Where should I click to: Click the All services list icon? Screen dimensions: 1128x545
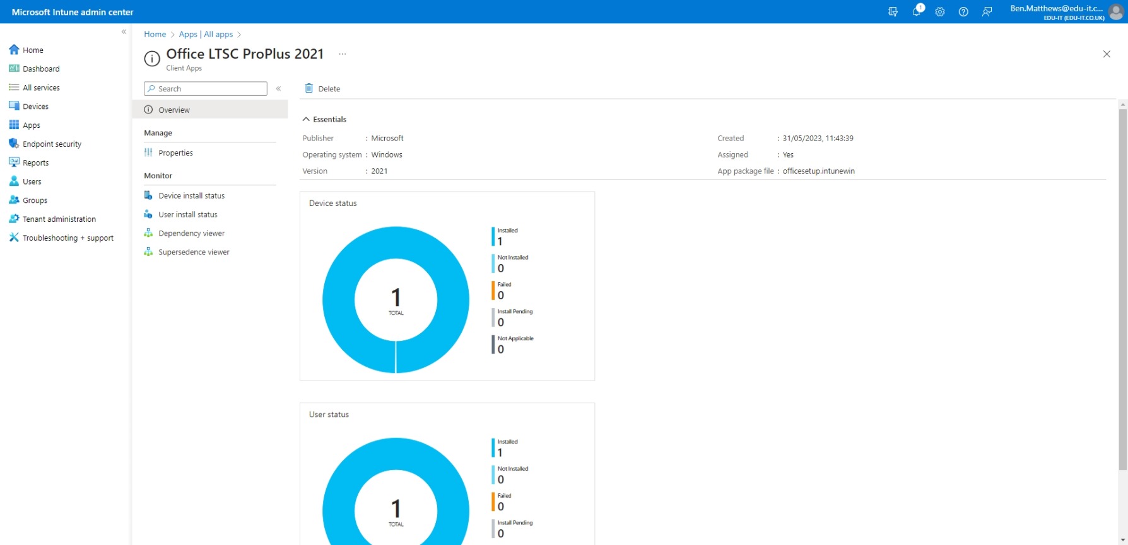[x=14, y=88]
